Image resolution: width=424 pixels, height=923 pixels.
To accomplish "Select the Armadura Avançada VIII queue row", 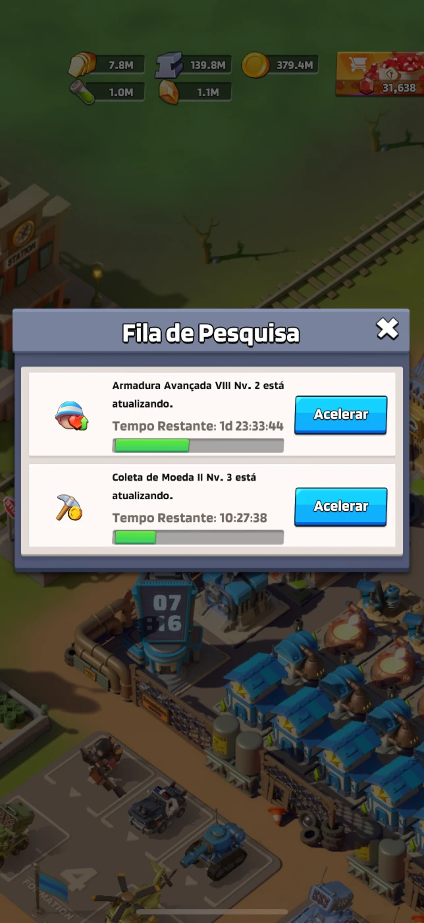I will pyautogui.click(x=211, y=414).
